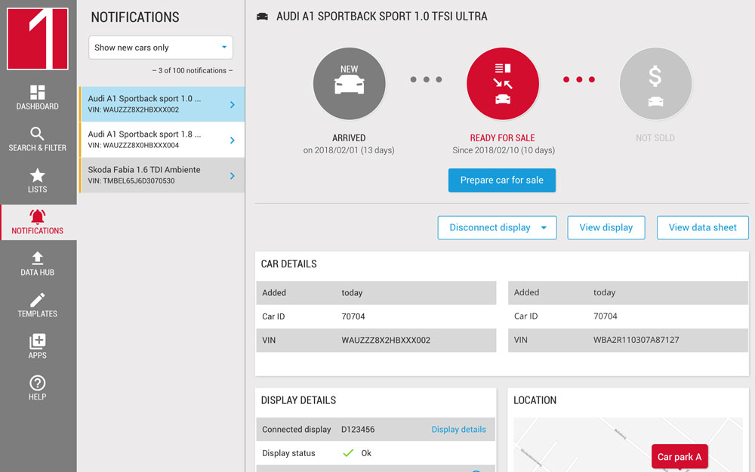
Task: Click the red number 1 app logo
Action: point(38,39)
